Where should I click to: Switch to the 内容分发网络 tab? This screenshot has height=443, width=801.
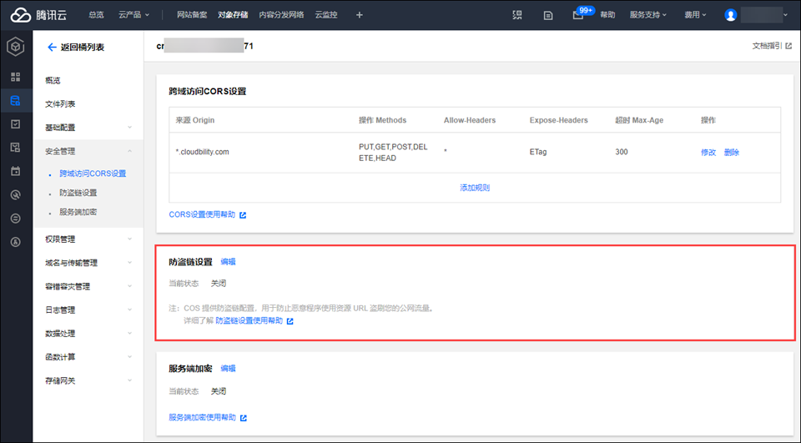coord(281,15)
